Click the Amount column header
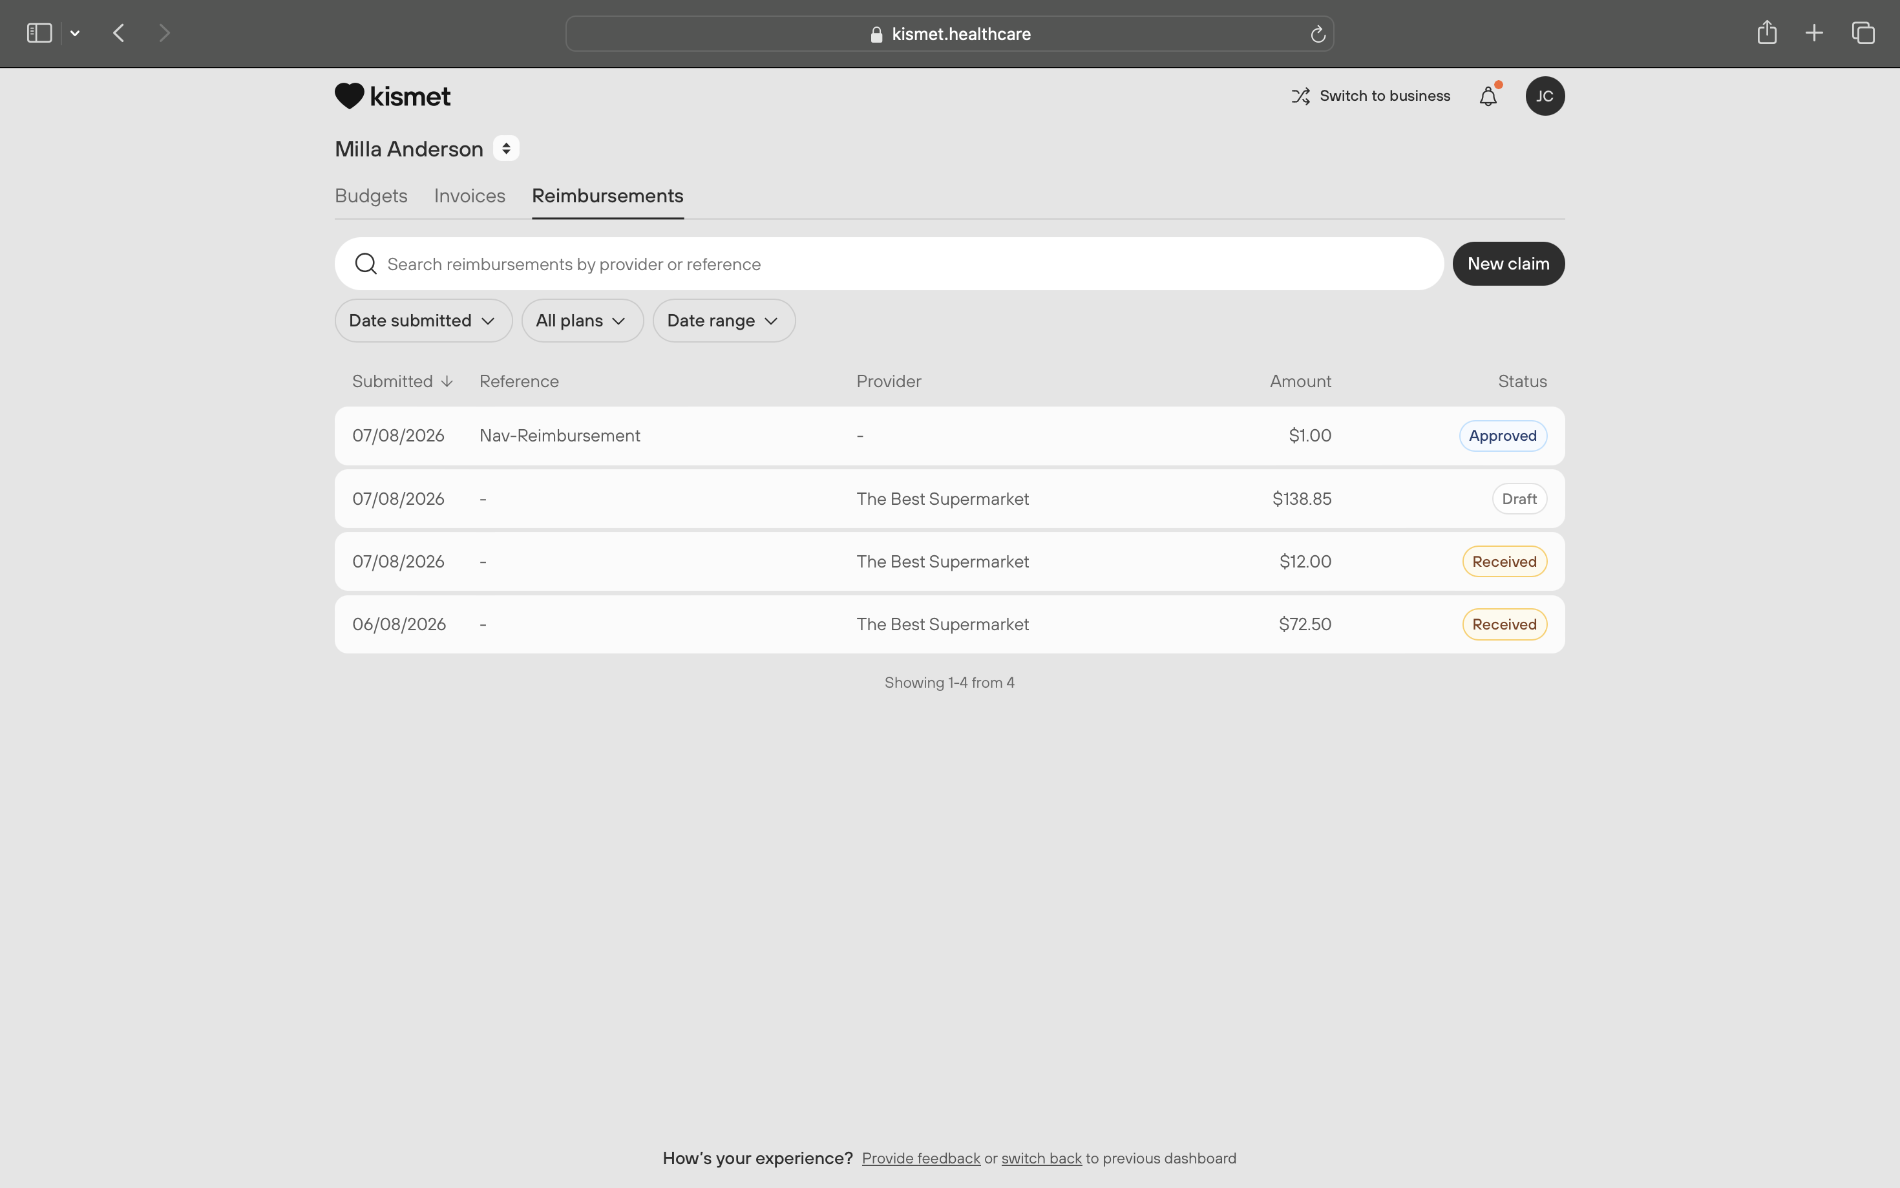This screenshot has width=1900, height=1188. 1300,381
